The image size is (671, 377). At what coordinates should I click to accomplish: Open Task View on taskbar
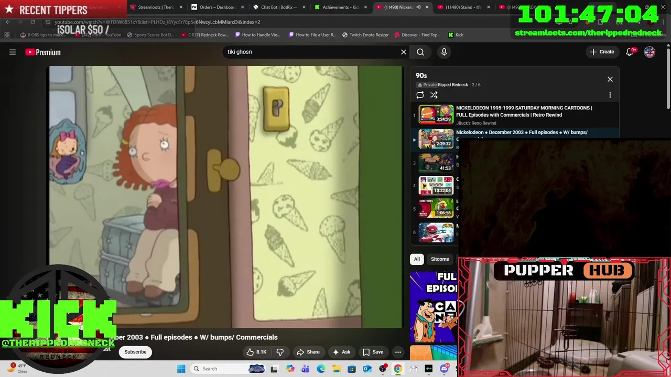(x=274, y=369)
